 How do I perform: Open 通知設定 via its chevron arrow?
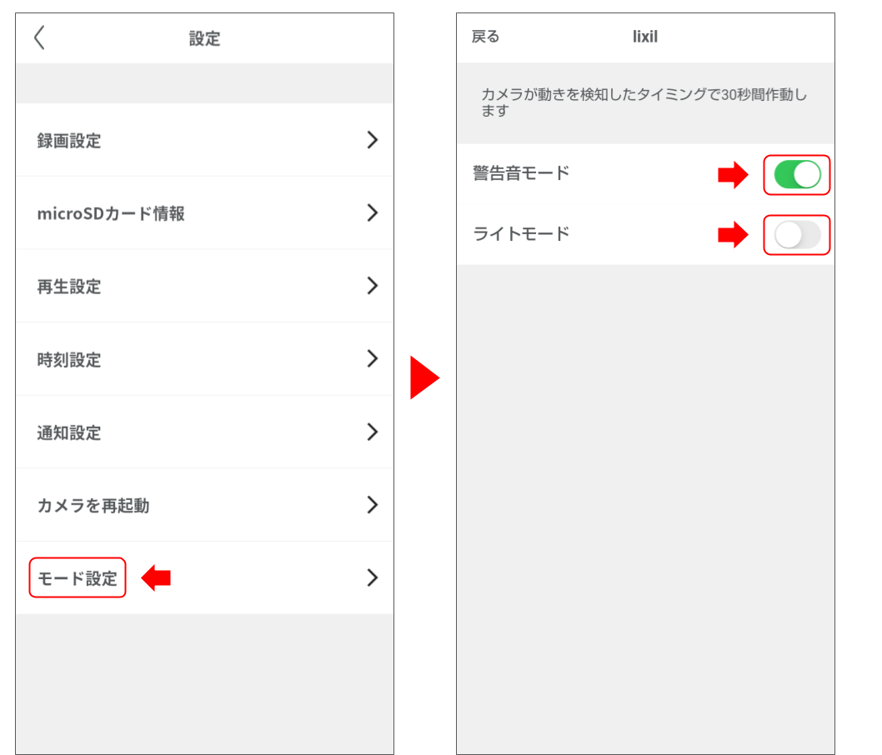coord(372,432)
